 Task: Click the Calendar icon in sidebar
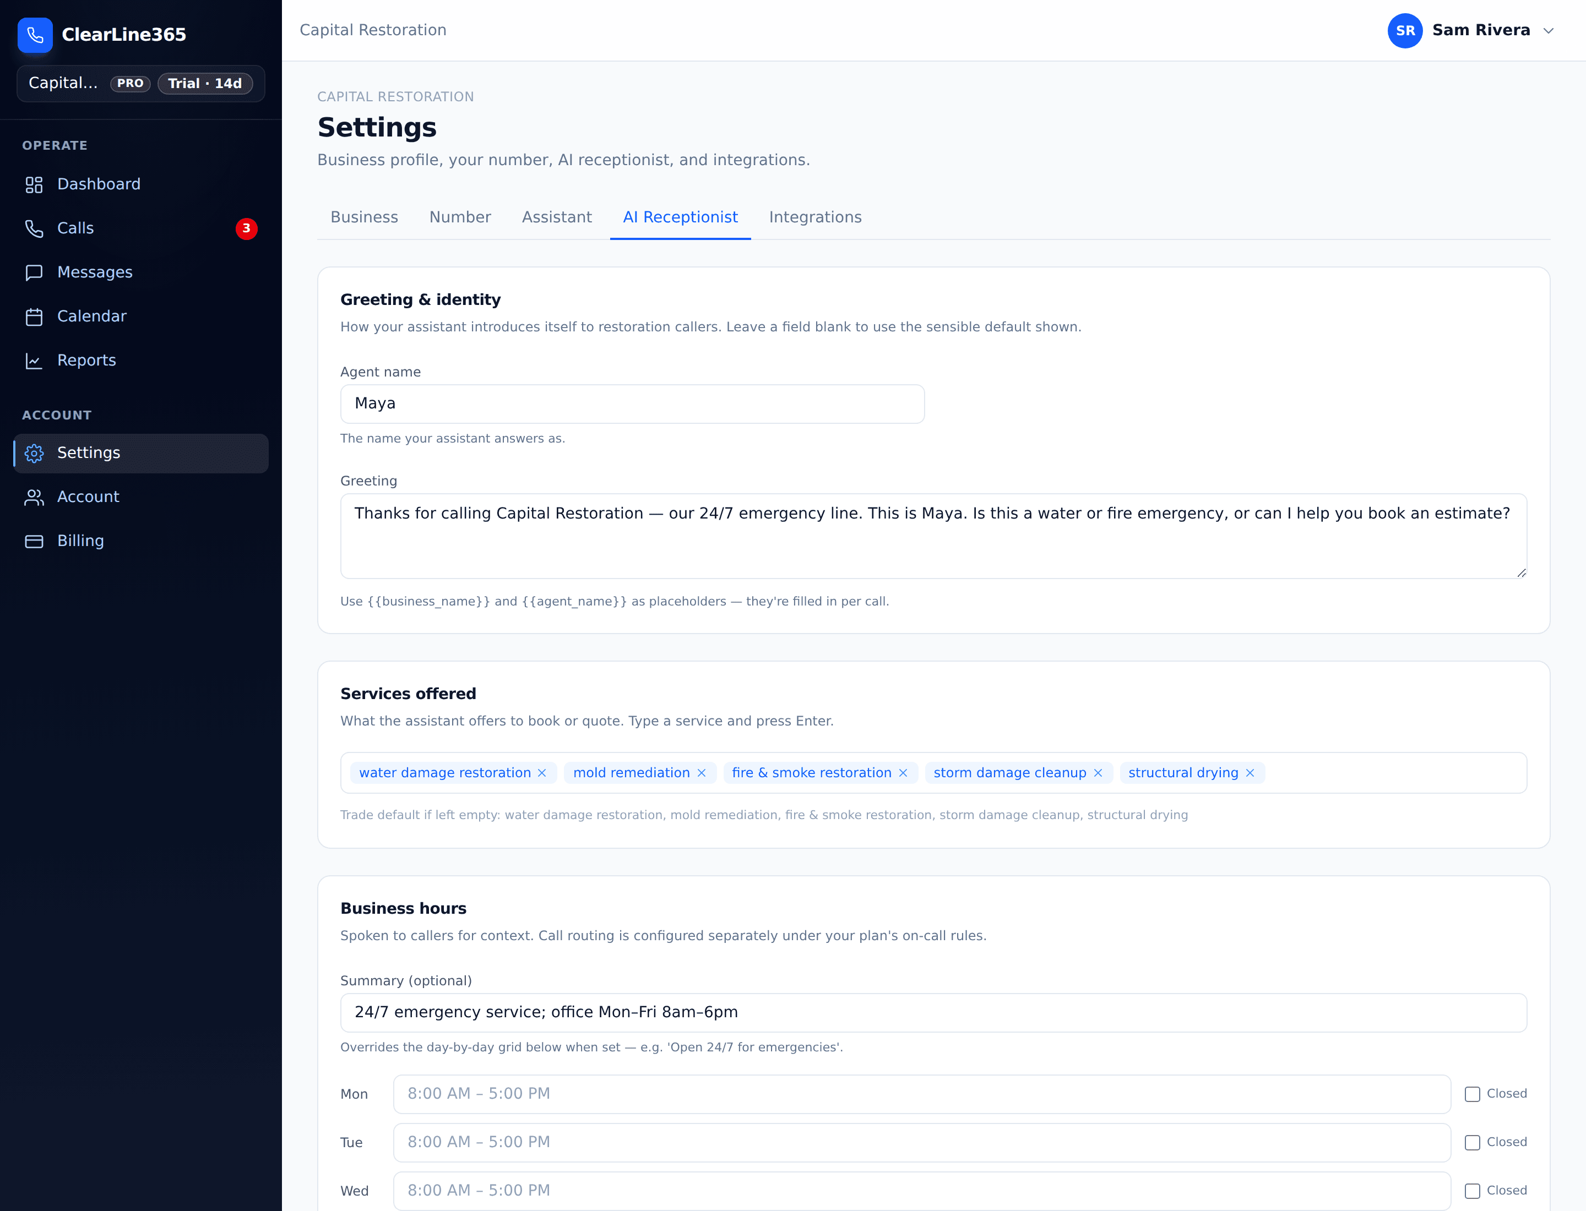(x=34, y=317)
